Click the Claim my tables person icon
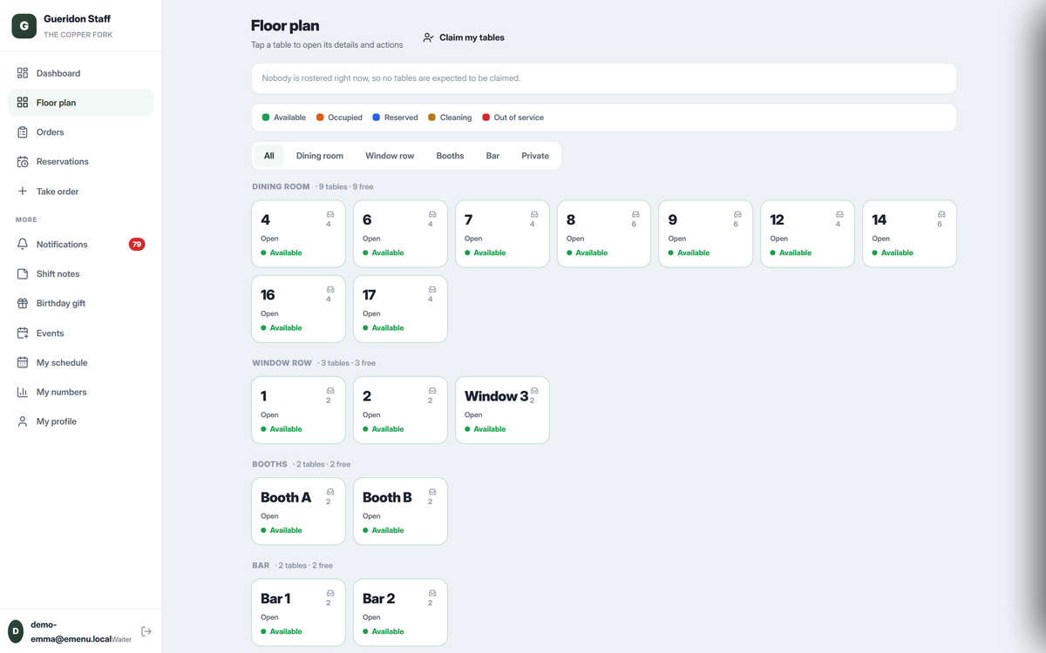The height and width of the screenshot is (653, 1046). coord(428,37)
